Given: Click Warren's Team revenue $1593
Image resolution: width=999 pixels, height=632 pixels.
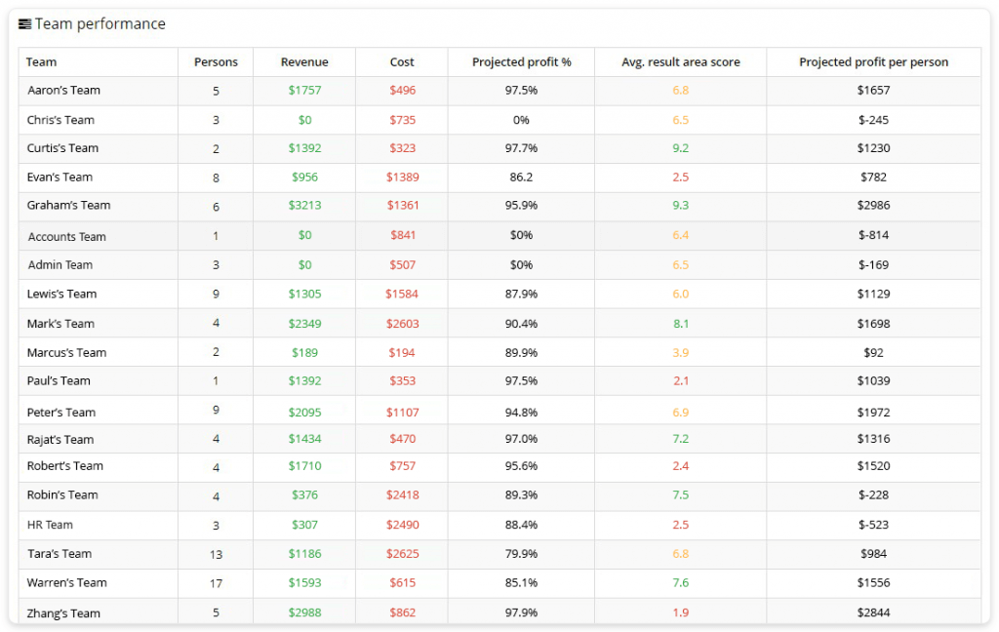Looking at the screenshot, I should click(304, 582).
